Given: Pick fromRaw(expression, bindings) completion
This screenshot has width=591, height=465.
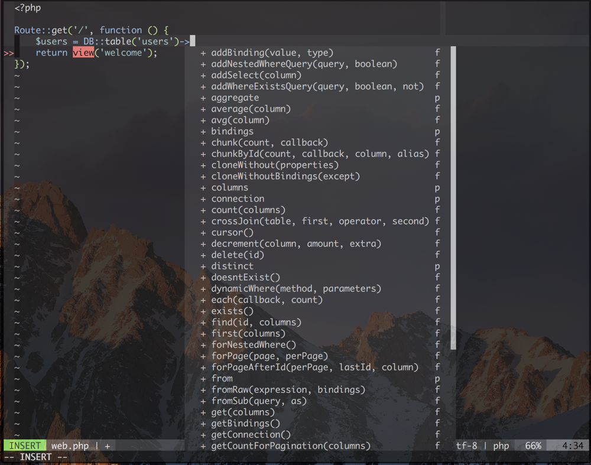Looking at the screenshot, I should [x=320, y=389].
